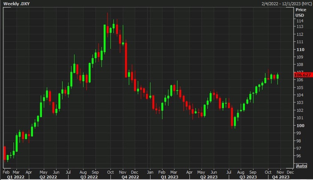Click the Weekly .DXY chart title
The height and width of the screenshot is (180, 313).
point(16,3)
